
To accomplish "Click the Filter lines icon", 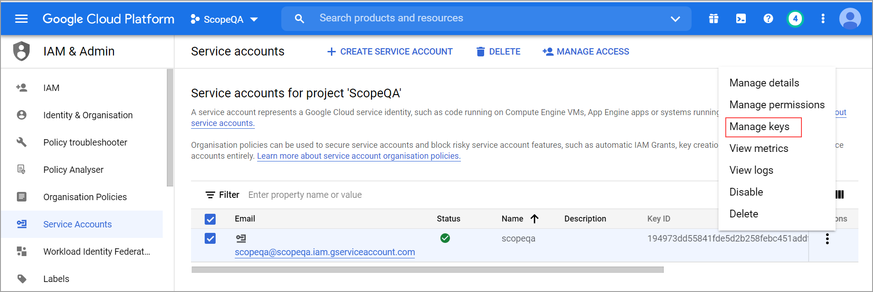I will [210, 195].
